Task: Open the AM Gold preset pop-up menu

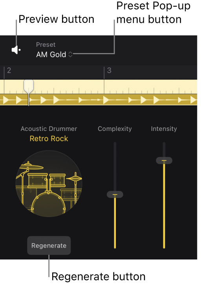Action: click(54, 55)
